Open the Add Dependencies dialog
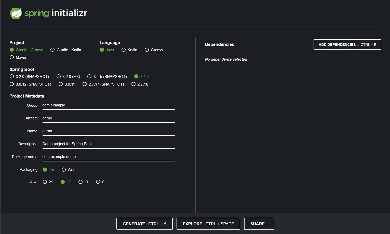The height and width of the screenshot is (234, 390). 347,45
